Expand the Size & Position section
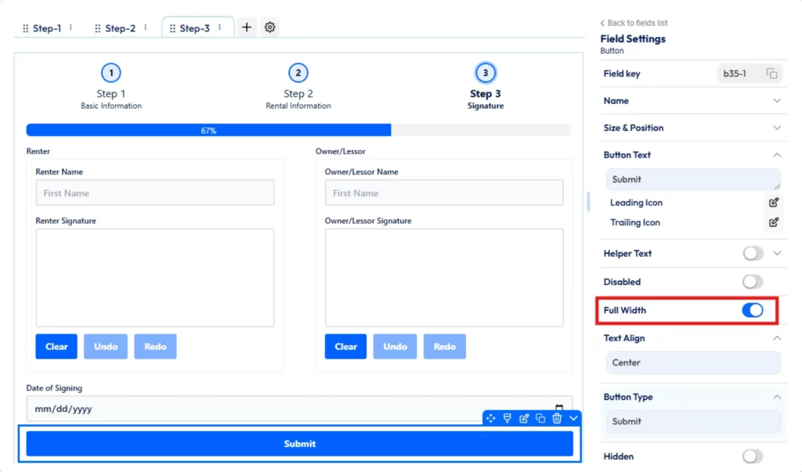The width and height of the screenshot is (802, 472). (775, 128)
